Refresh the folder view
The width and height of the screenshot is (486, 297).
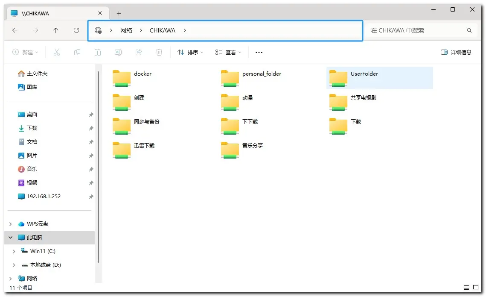pyautogui.click(x=76, y=30)
